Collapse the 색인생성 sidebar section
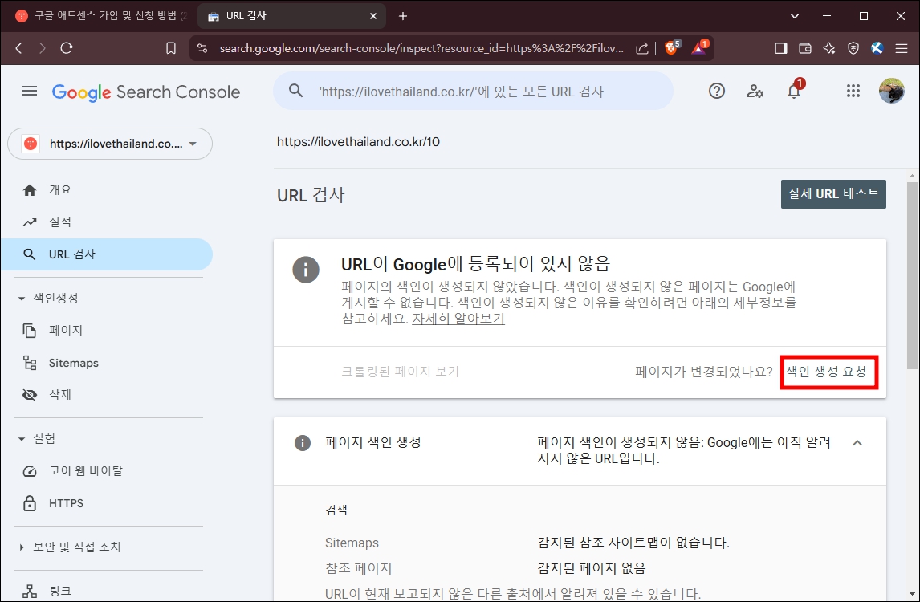Viewport: 920px width, 602px height. [x=22, y=299]
